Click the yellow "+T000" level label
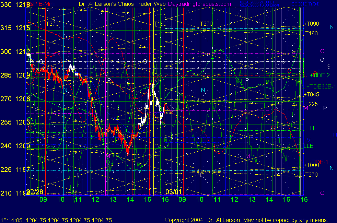The image size is (337, 223). (311, 165)
